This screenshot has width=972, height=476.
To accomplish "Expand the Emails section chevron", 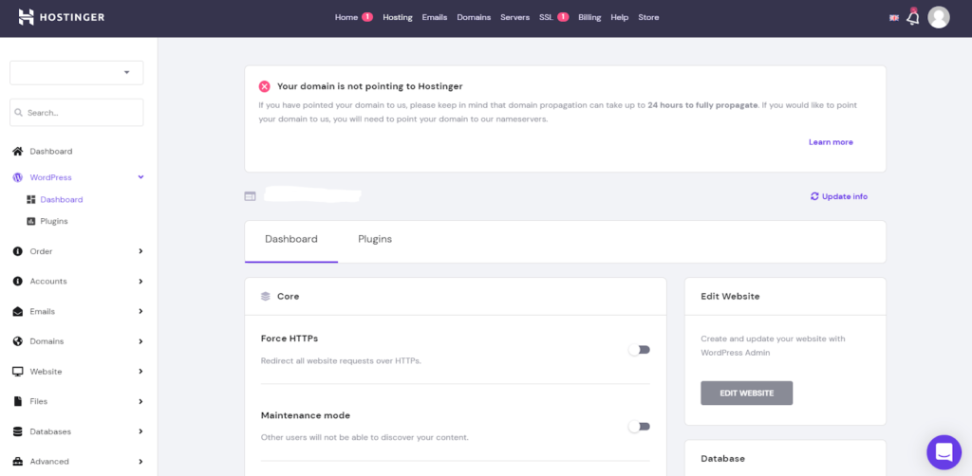I will click(x=140, y=311).
